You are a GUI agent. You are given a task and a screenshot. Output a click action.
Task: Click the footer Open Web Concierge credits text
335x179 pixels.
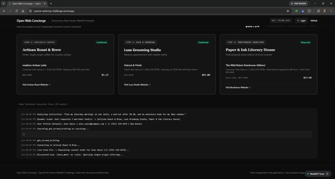(63, 173)
